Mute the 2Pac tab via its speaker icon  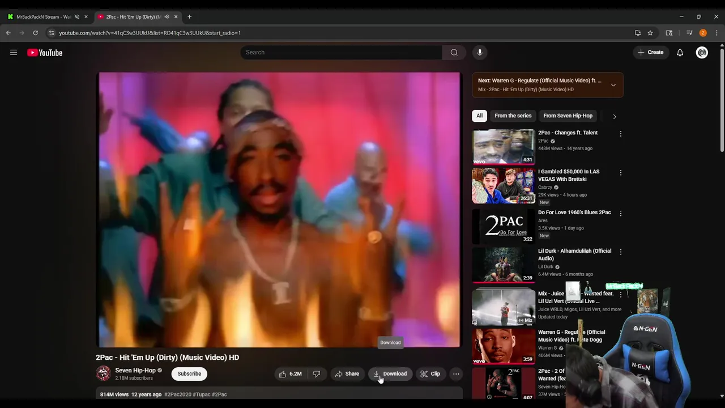(x=167, y=17)
